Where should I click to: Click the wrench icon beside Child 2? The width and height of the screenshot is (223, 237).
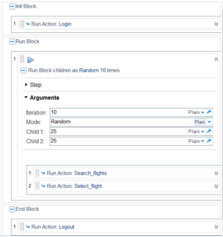(209, 141)
